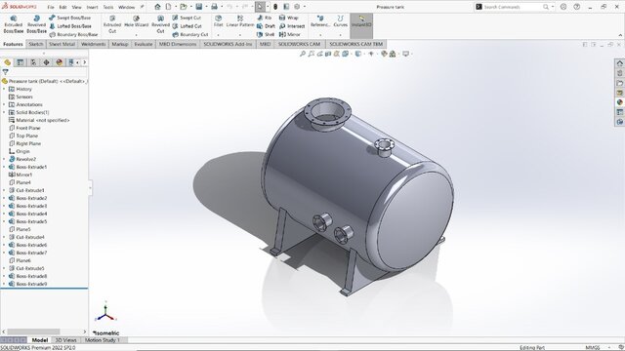Open the Insert menu

tap(92, 7)
